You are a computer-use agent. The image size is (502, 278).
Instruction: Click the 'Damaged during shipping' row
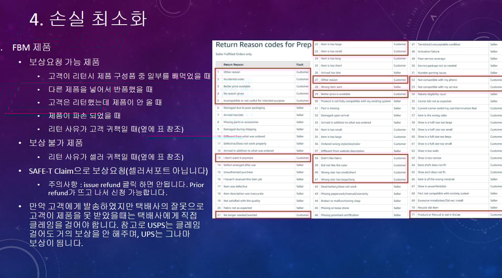[x=263, y=129]
